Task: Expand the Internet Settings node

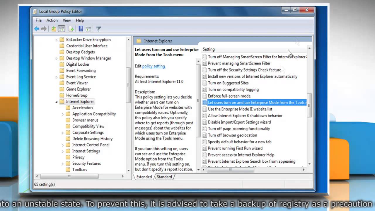Action: click(63, 151)
